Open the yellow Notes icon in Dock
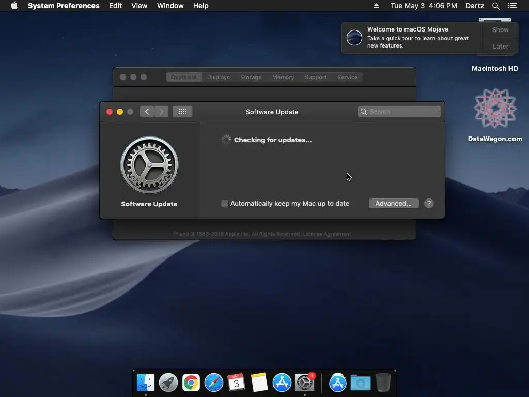 [259, 383]
